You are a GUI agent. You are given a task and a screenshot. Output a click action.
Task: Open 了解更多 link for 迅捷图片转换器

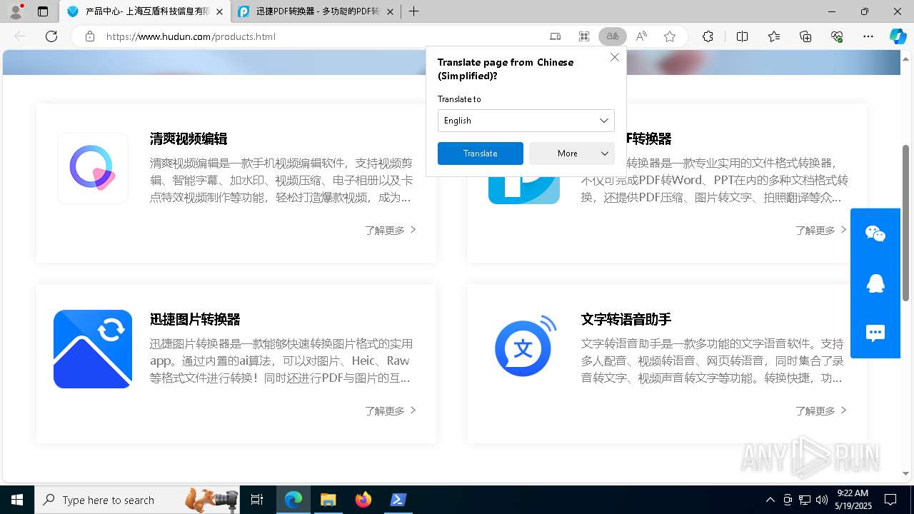[391, 410]
